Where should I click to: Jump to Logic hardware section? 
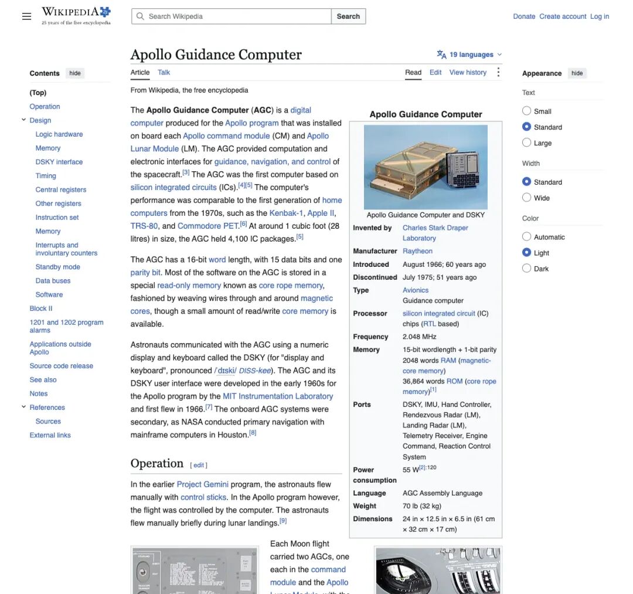tap(59, 134)
